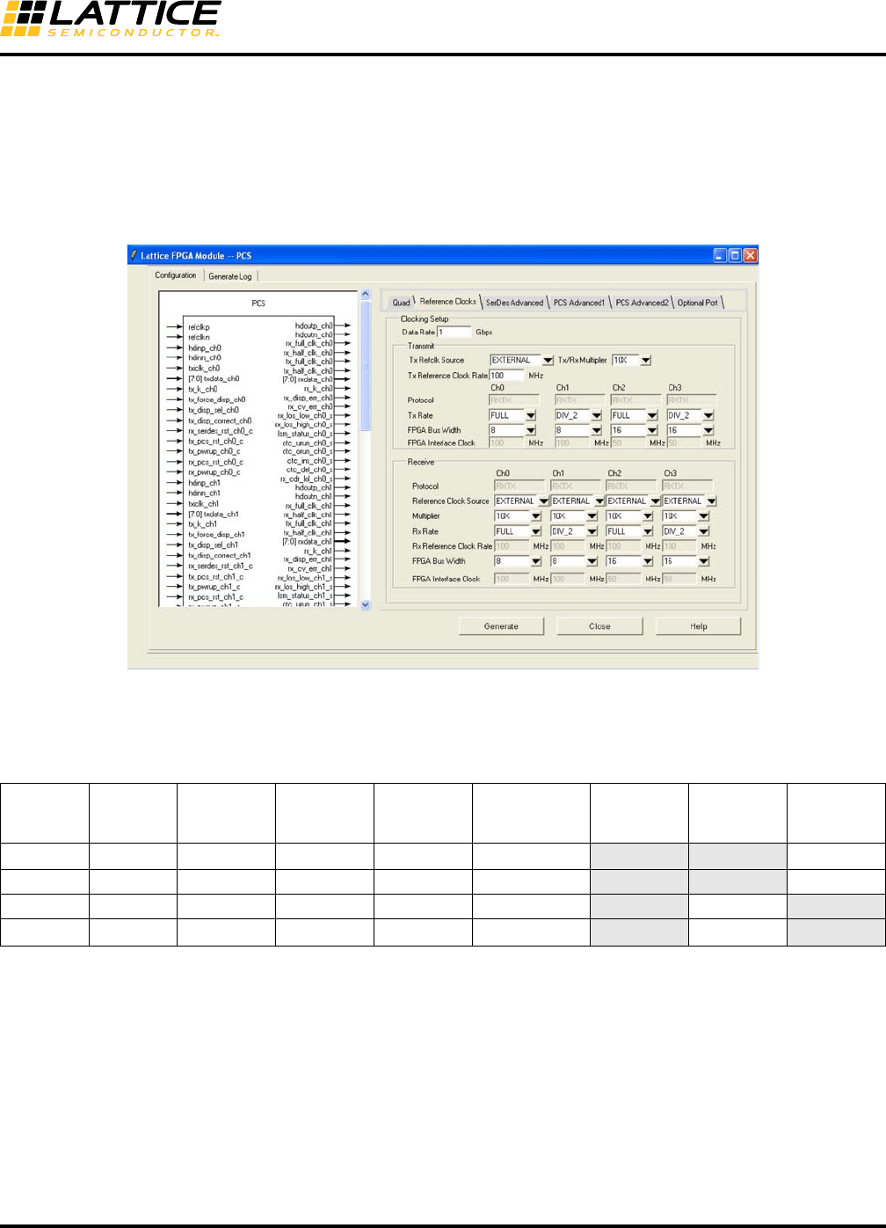Click the Data Rate input field
The width and height of the screenshot is (886, 1228).
click(454, 333)
